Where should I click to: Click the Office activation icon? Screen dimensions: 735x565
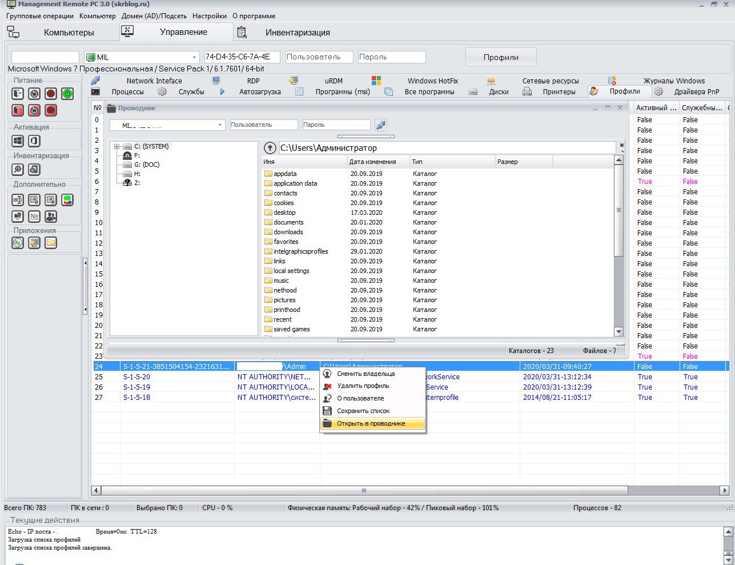34,140
